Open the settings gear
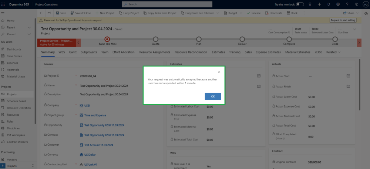 tap(338, 4)
